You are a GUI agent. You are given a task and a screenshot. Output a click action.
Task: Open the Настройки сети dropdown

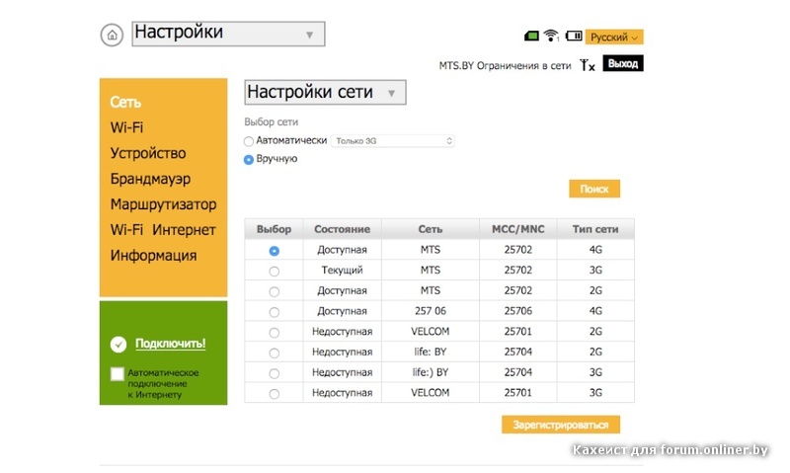(x=325, y=93)
